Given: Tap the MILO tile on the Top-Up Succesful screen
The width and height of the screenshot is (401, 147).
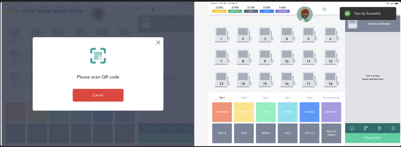Looking at the screenshot, I should click(x=287, y=133).
